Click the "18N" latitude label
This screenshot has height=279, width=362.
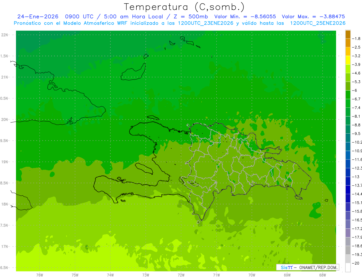pyautogui.click(x=5, y=204)
